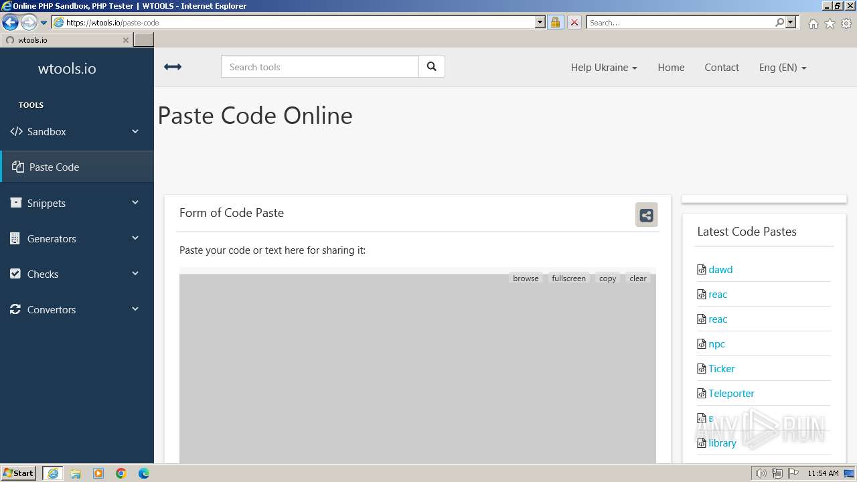Open the library paste link

tap(722, 443)
